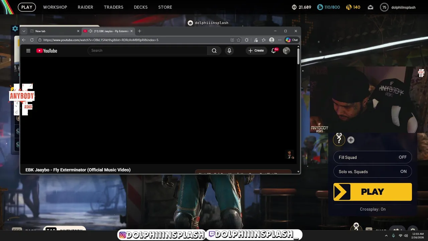Add a new browser tab
428x241 pixels.
coord(139,31)
